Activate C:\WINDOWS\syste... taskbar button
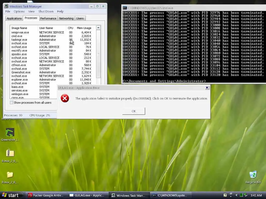This screenshot has width=266, height=199. pos(170,195)
